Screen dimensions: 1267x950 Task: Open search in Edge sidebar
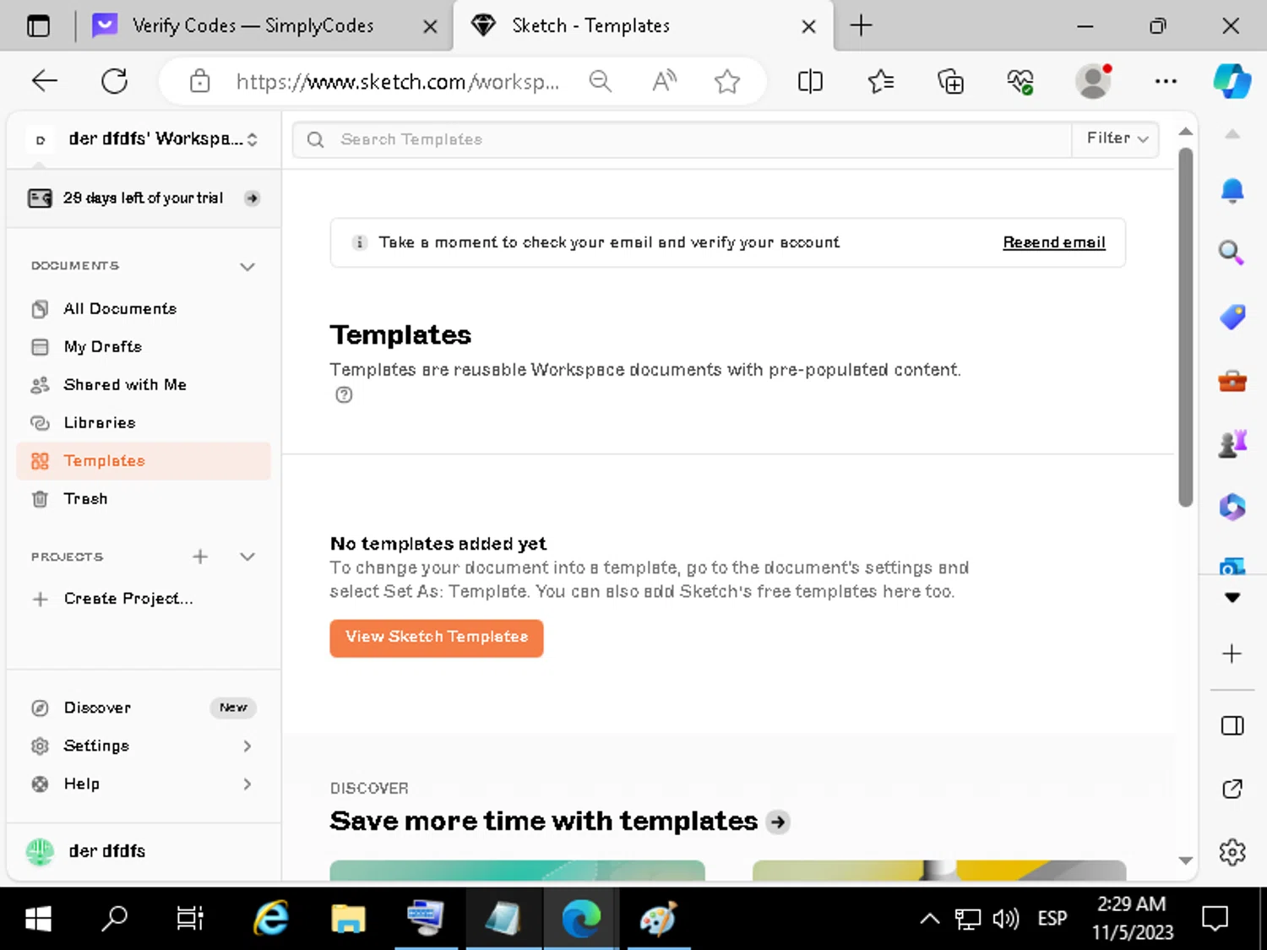point(1232,252)
